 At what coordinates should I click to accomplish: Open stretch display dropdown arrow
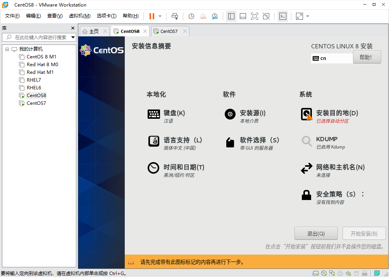coord(308,16)
